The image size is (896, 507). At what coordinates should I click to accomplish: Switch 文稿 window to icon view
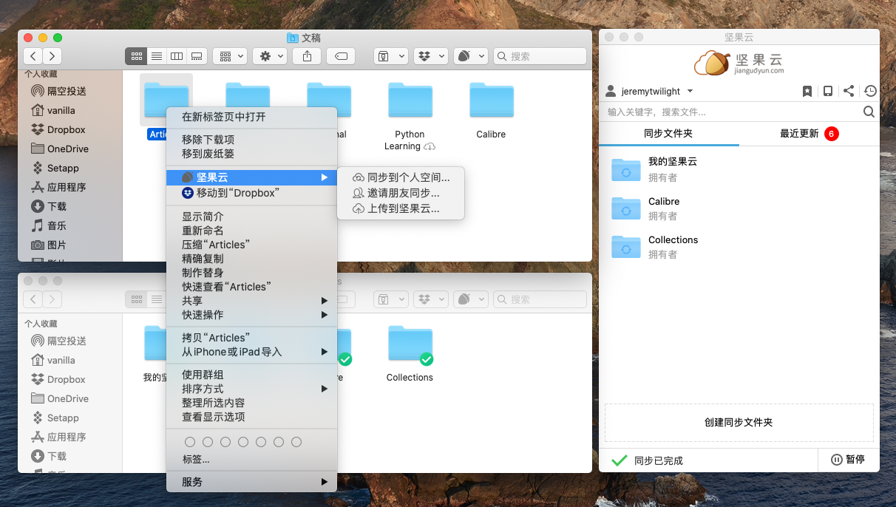[x=137, y=56]
